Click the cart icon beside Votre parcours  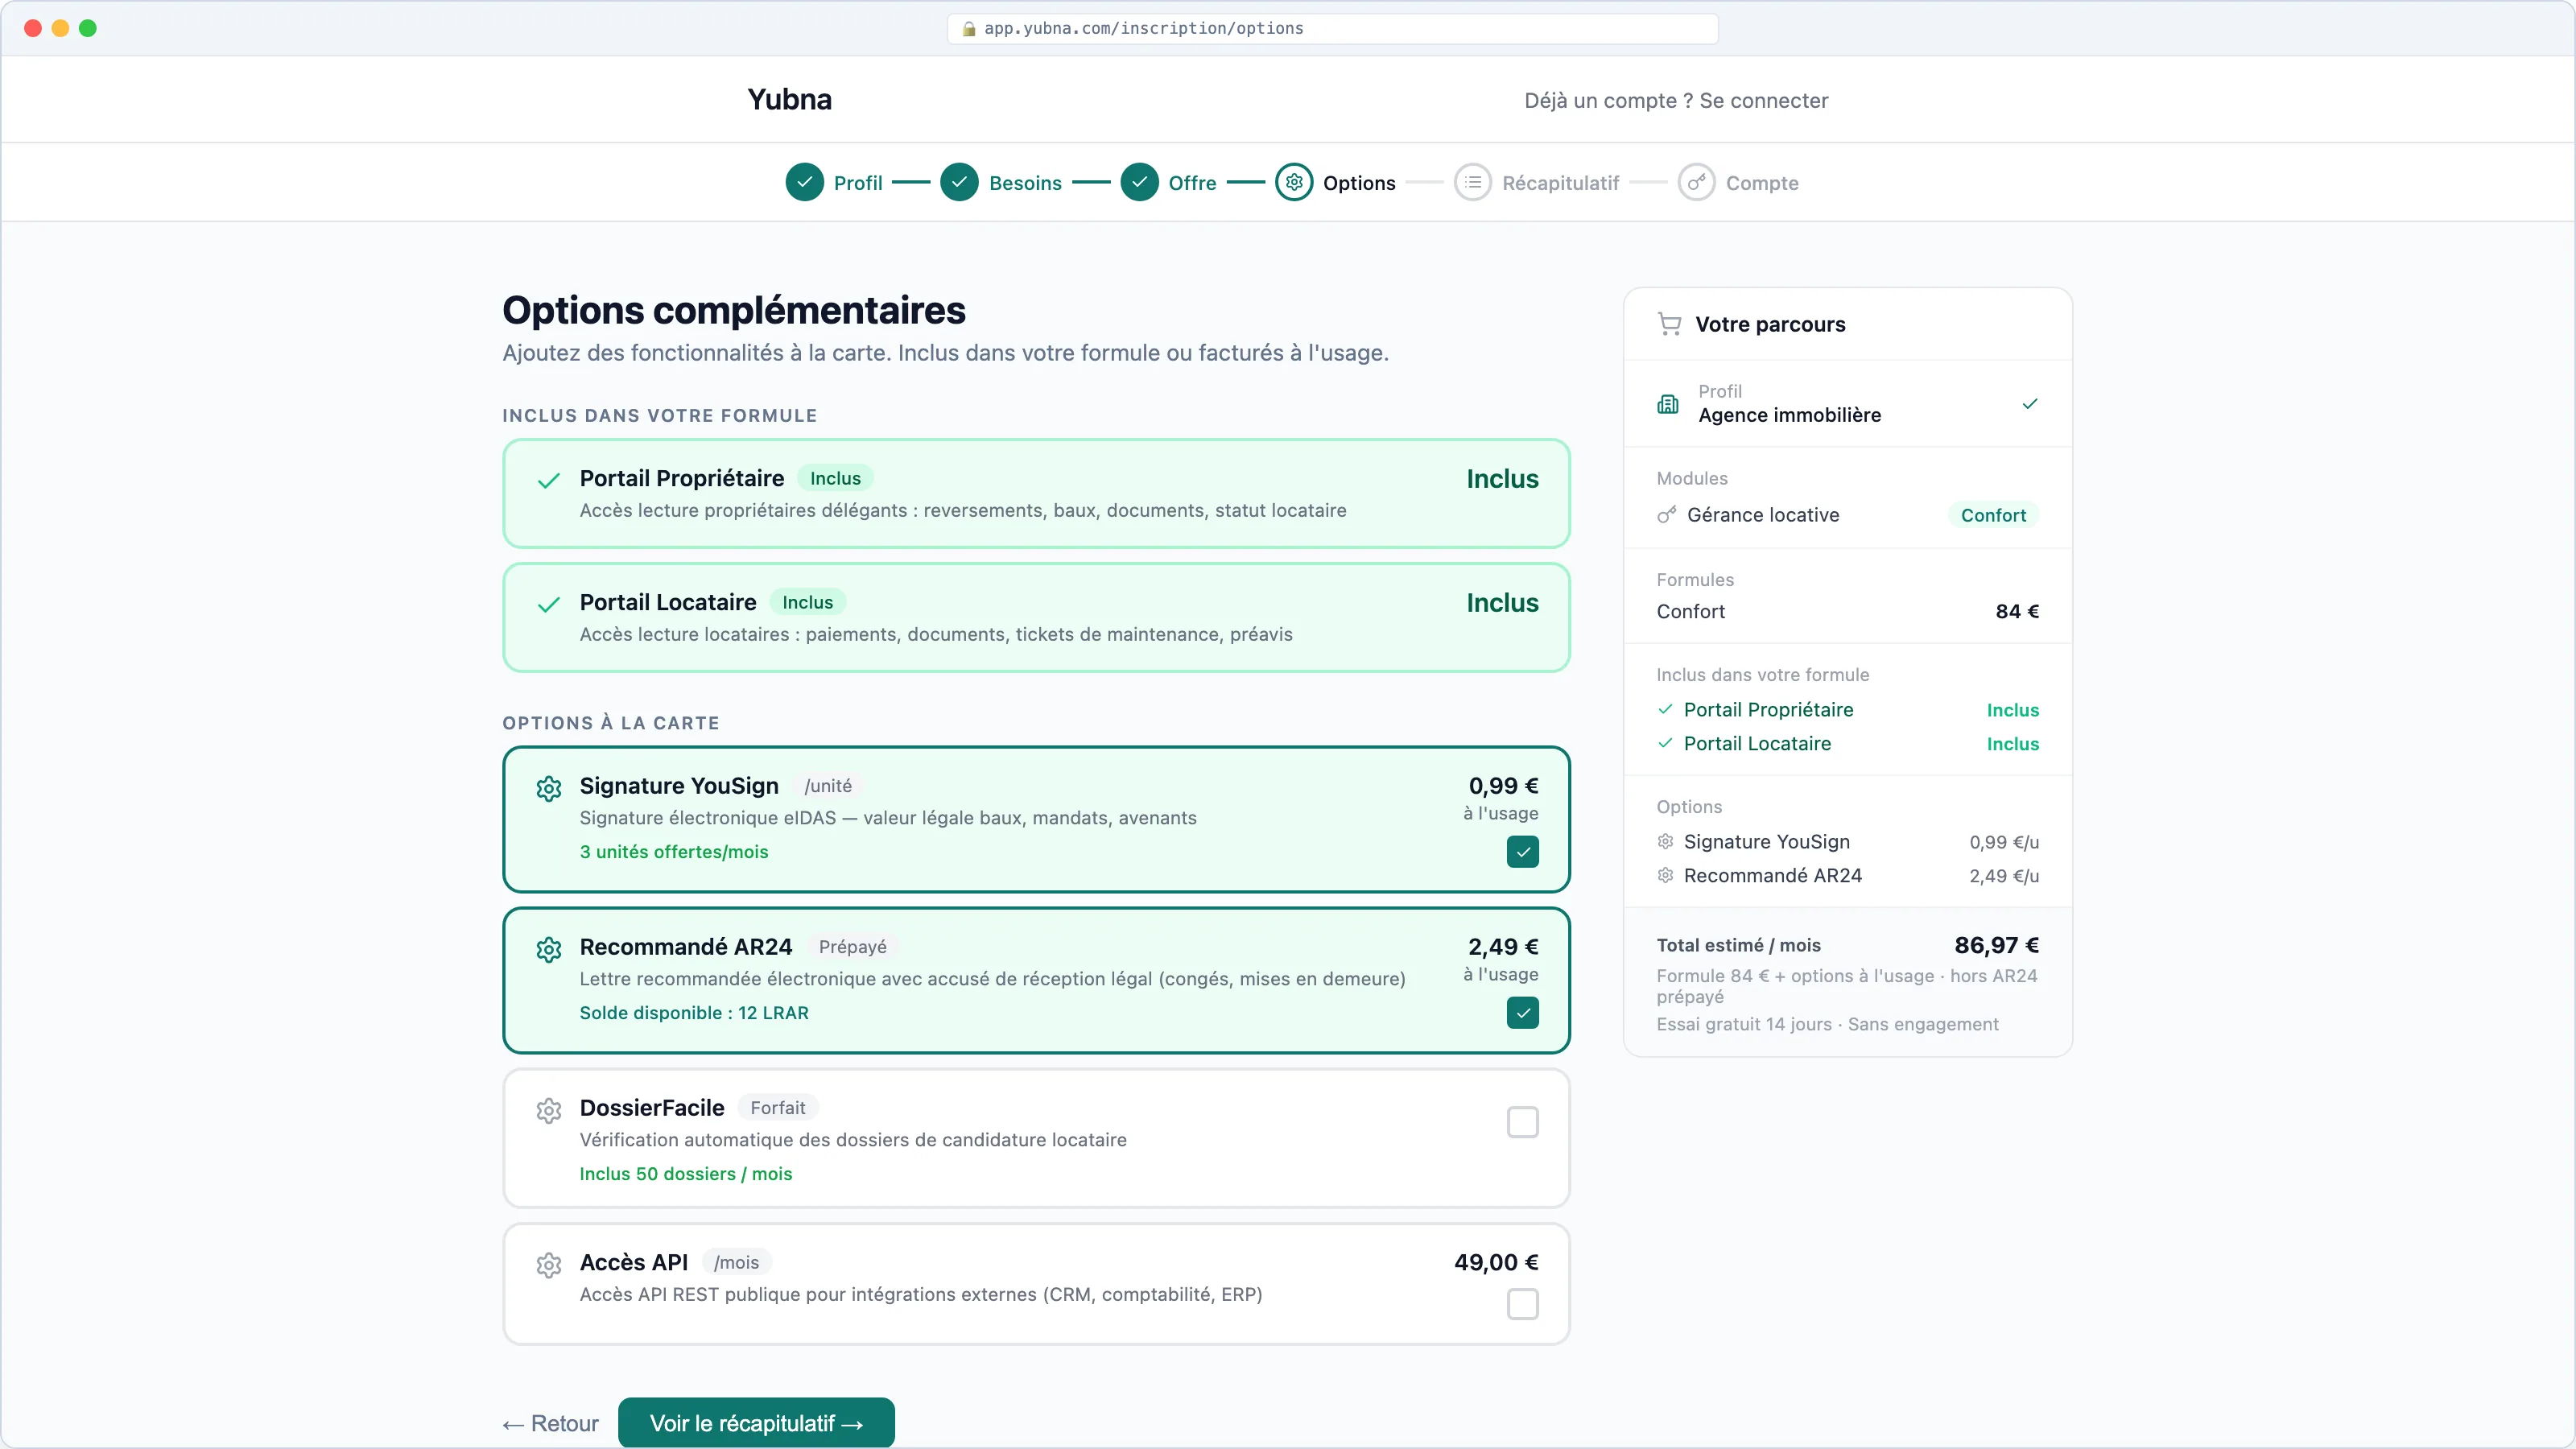coord(1669,324)
